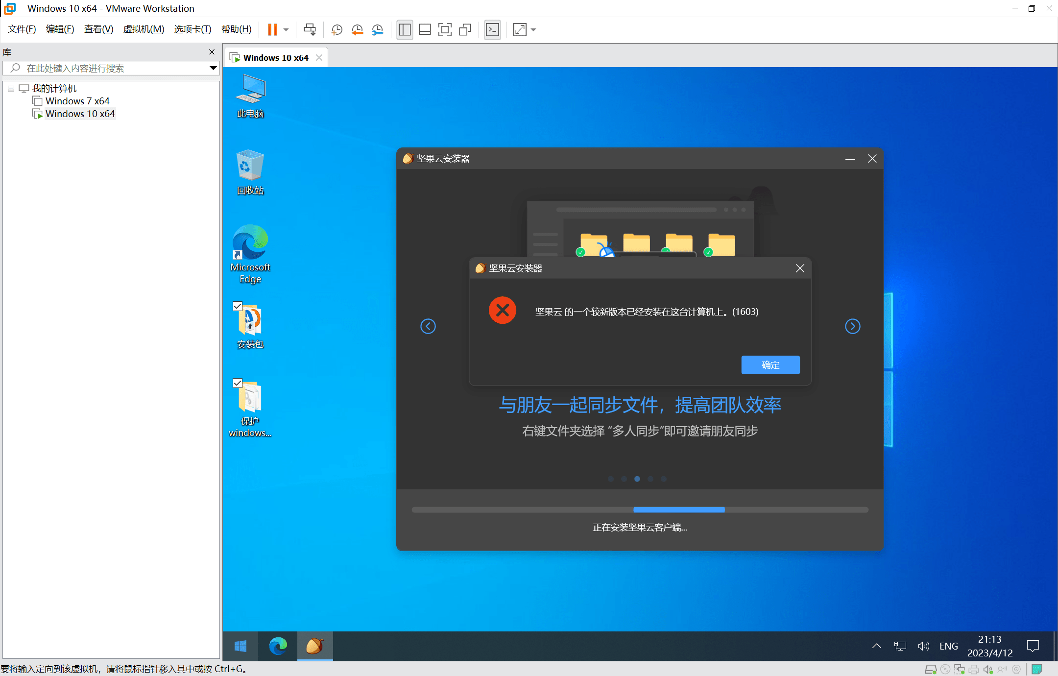The width and height of the screenshot is (1058, 676).
Task: Expand the library search dropdown arrow
Action: pos(213,68)
